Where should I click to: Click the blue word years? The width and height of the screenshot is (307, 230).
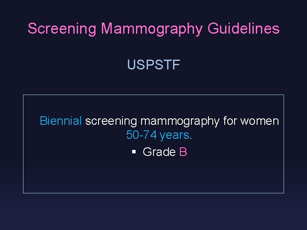pyautogui.click(x=174, y=135)
